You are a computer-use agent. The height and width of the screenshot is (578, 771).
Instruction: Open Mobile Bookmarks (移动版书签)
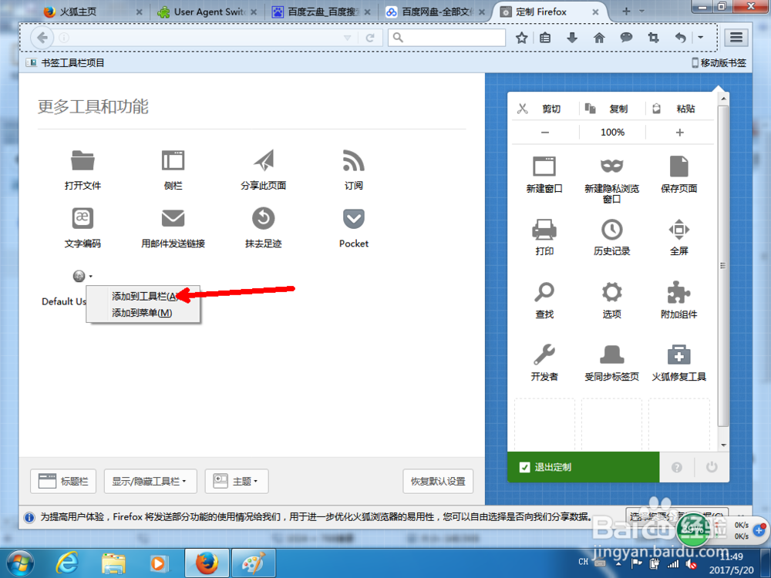(719, 63)
